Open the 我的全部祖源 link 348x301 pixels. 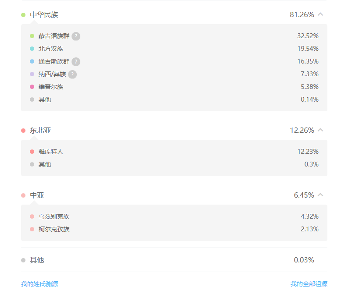coord(309,284)
